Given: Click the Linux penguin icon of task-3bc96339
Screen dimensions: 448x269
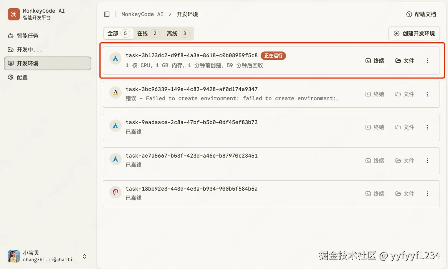Looking at the screenshot, I should click(x=116, y=93).
